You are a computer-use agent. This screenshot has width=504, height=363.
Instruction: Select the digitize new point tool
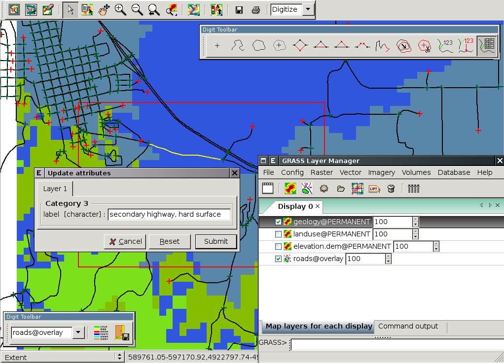[x=217, y=46]
